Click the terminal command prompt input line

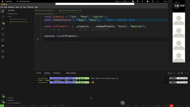tap(112, 83)
